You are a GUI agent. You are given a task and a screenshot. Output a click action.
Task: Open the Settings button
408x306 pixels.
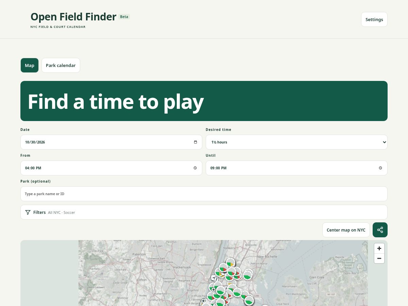pos(374,19)
